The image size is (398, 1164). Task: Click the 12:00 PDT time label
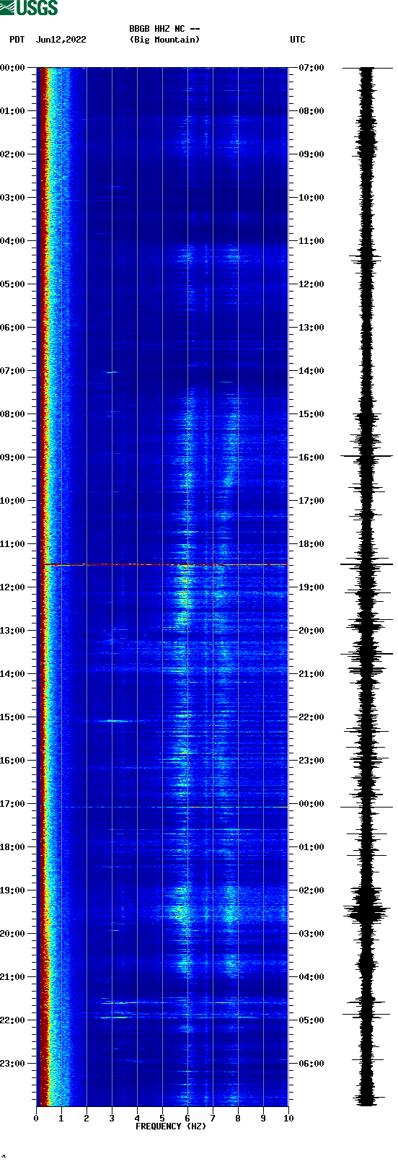pyautogui.click(x=13, y=587)
